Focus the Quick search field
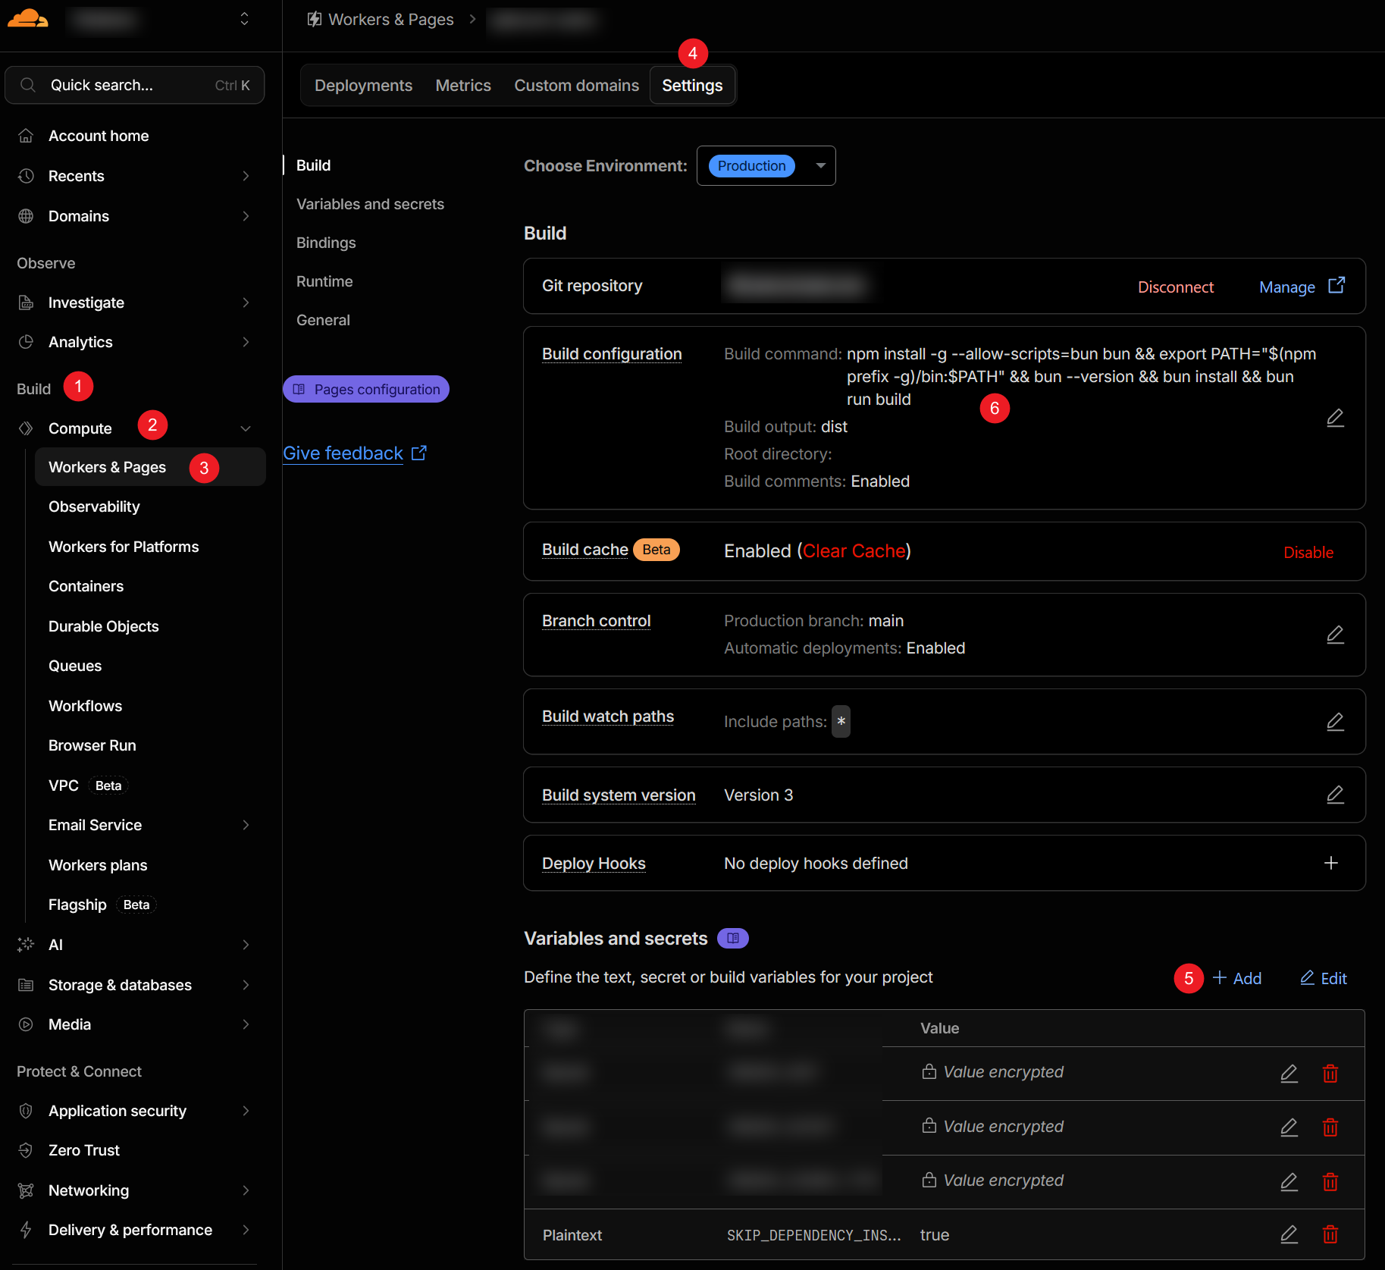Viewport: 1385px width, 1270px height. tap(134, 85)
